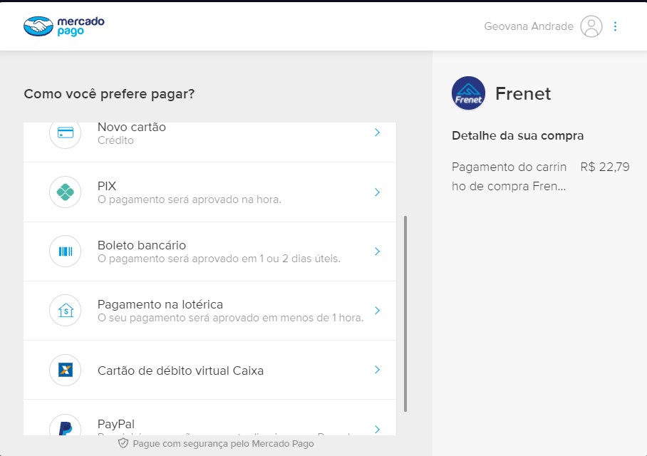Click the PayPal logo icon
Viewport: 647px width, 456px height.
pos(66,428)
